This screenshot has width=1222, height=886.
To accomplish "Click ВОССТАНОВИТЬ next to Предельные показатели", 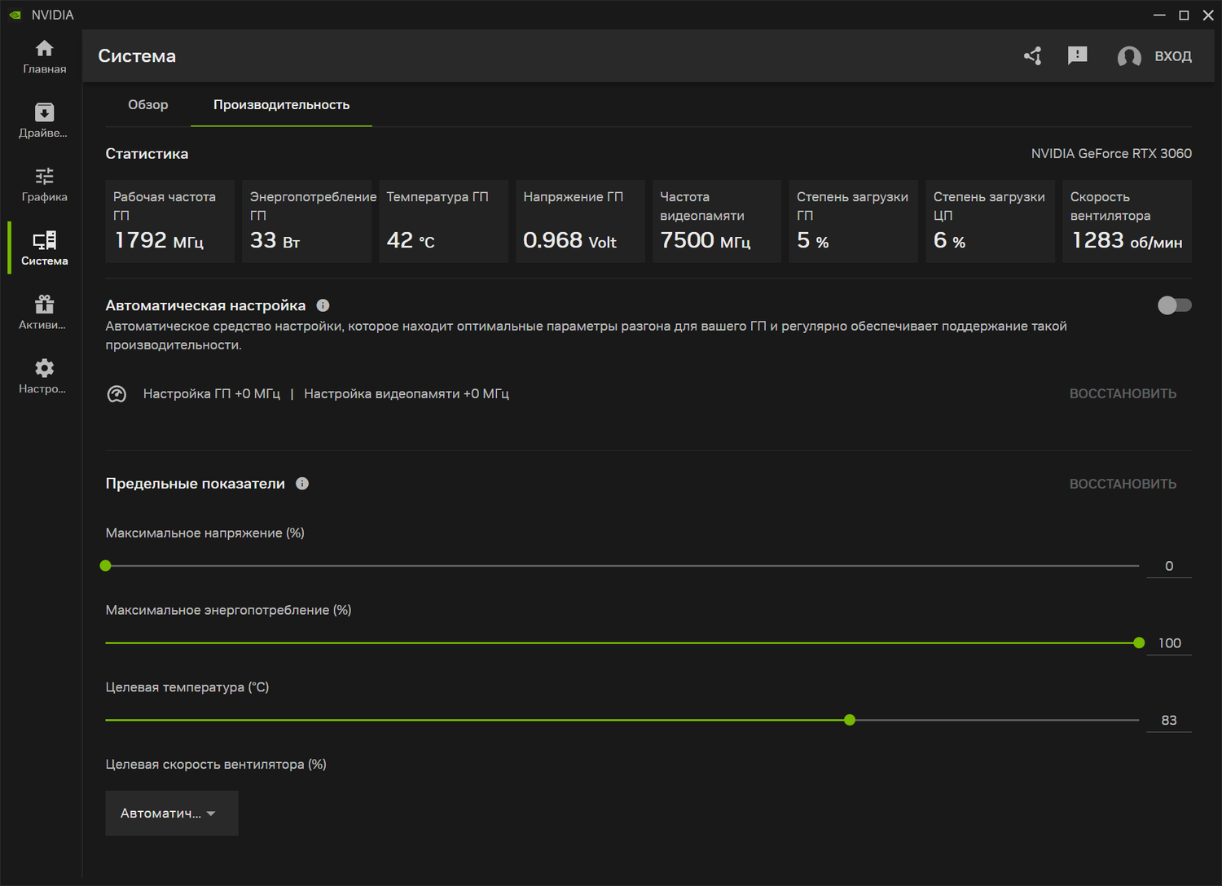I will click(x=1122, y=484).
